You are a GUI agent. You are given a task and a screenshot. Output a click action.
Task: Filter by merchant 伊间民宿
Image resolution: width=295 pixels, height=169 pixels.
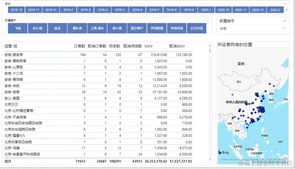[177, 28]
